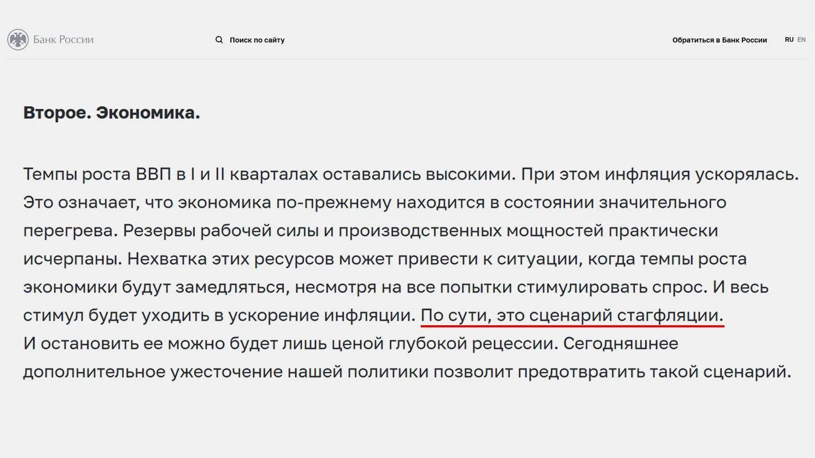Switch site language to RU
This screenshot has height=458, width=815.
[x=789, y=40]
